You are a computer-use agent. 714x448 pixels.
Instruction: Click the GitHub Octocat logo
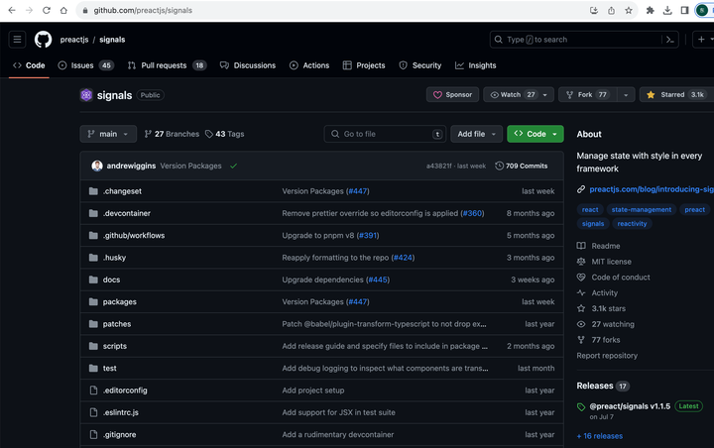44,40
